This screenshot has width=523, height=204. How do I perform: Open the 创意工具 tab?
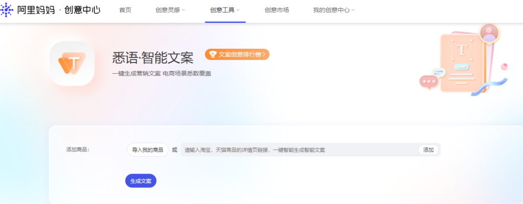225,10
